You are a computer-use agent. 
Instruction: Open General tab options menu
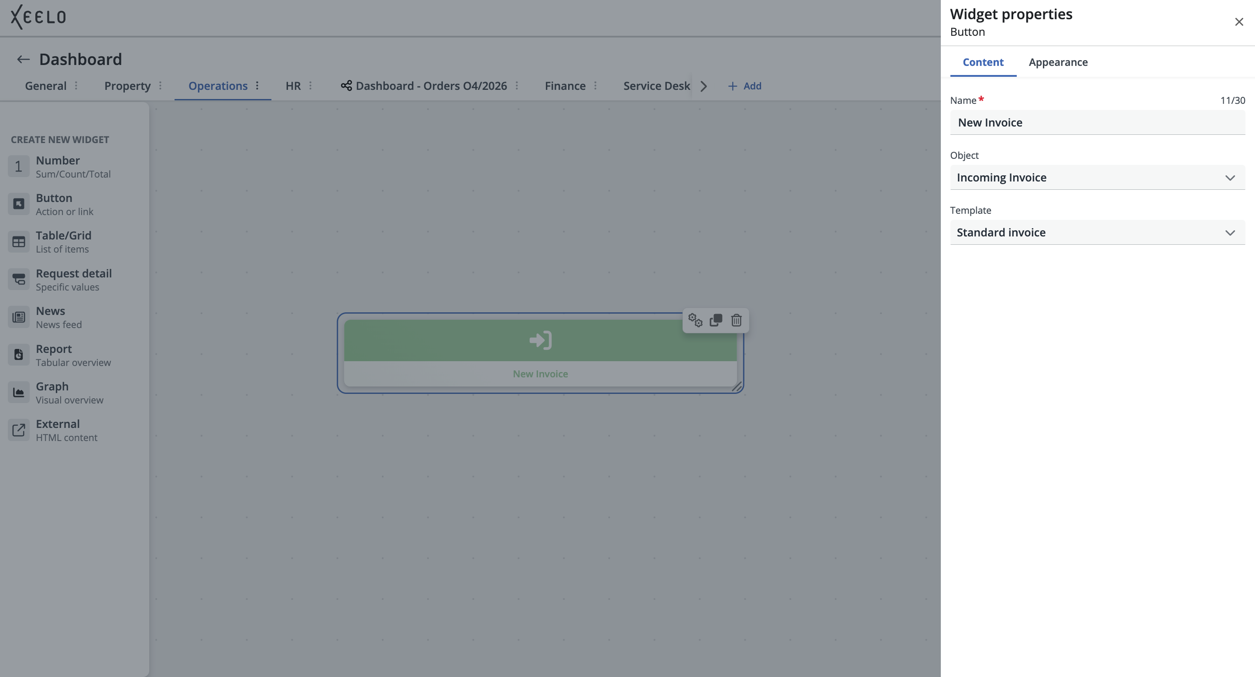click(x=76, y=86)
